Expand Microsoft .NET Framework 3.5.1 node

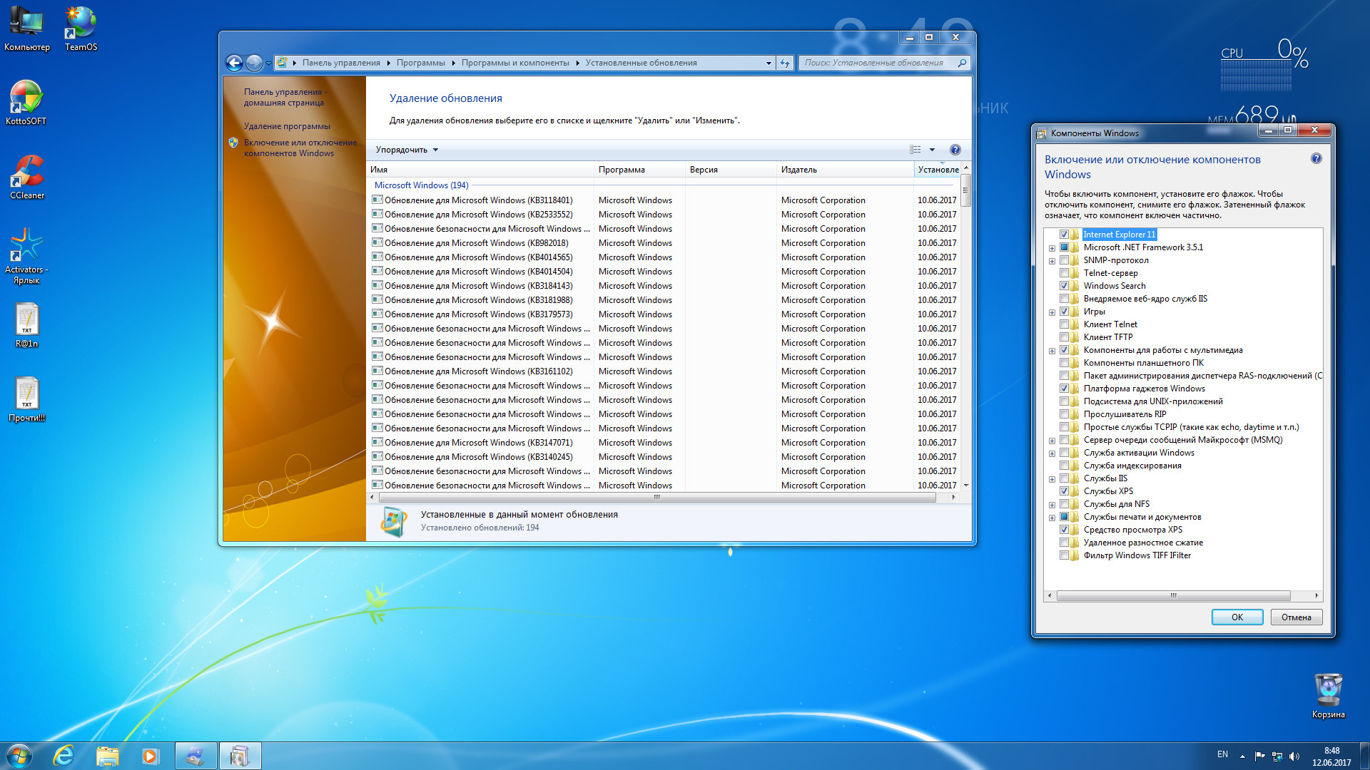(x=1052, y=248)
